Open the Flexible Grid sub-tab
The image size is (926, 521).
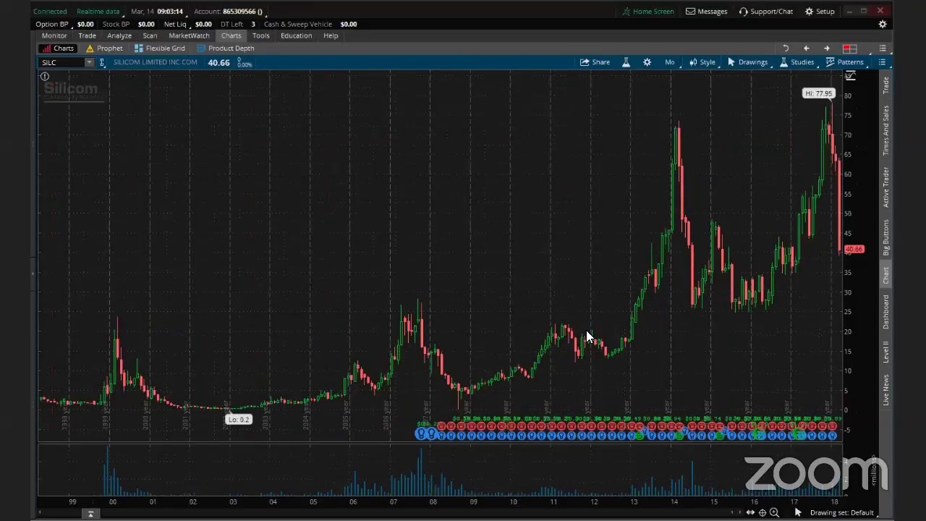point(159,48)
